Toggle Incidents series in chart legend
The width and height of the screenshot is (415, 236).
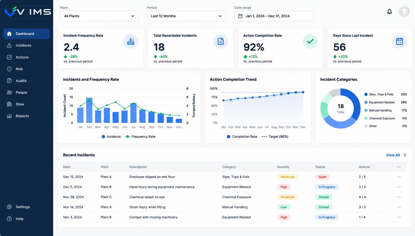pyautogui.click(x=111, y=137)
